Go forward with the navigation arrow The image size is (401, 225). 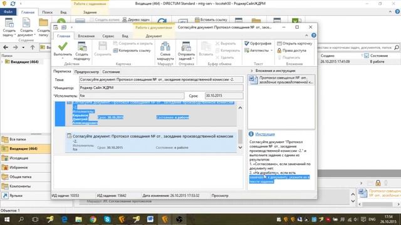[15, 47]
